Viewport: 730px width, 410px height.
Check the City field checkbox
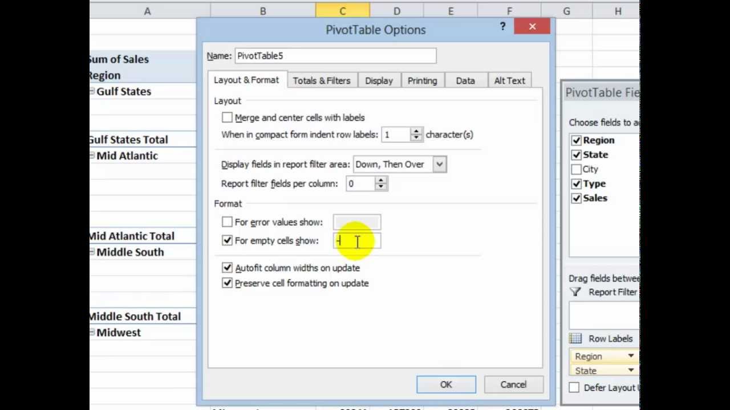pos(576,169)
